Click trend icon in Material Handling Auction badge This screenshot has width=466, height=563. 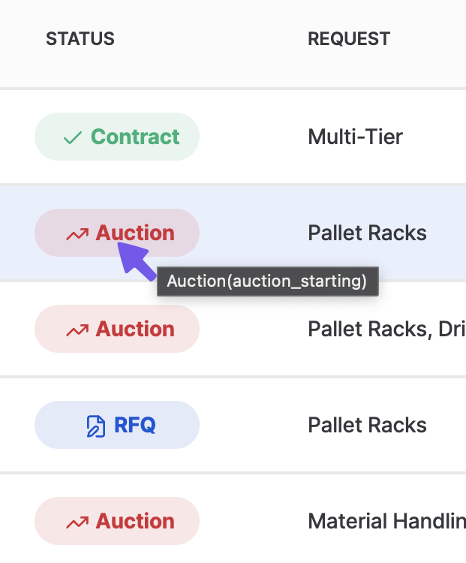click(x=77, y=522)
